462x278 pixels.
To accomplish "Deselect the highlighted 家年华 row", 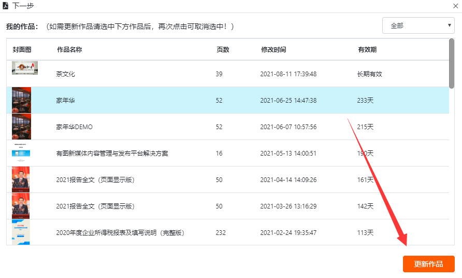I will click(x=66, y=101).
